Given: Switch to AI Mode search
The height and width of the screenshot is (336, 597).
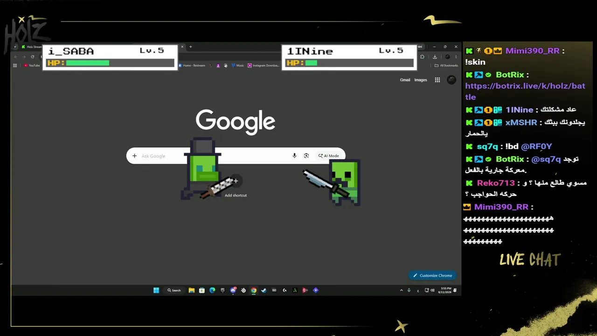Looking at the screenshot, I should [x=329, y=156].
